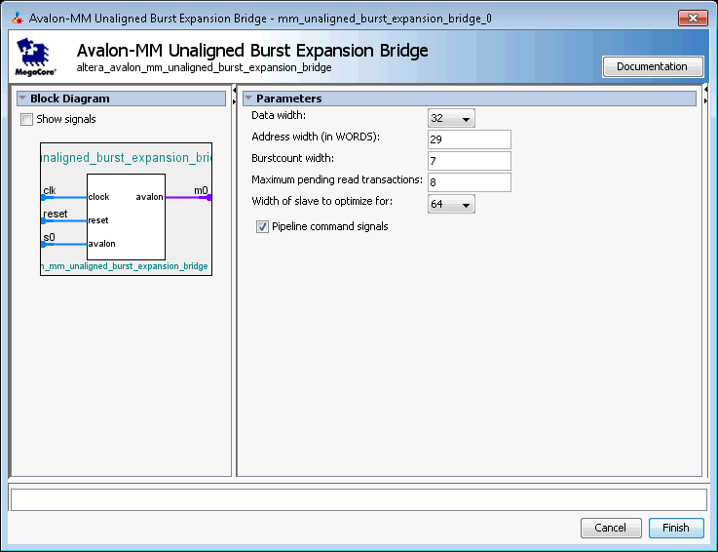
Task: Click the panel divider collapse arrows
Action: [x=234, y=96]
